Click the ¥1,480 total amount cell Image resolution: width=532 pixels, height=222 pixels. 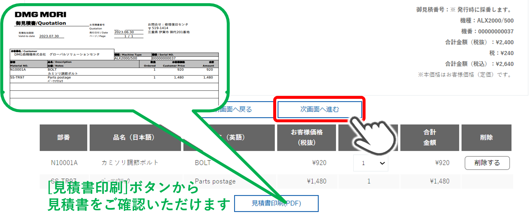[x=440, y=181]
